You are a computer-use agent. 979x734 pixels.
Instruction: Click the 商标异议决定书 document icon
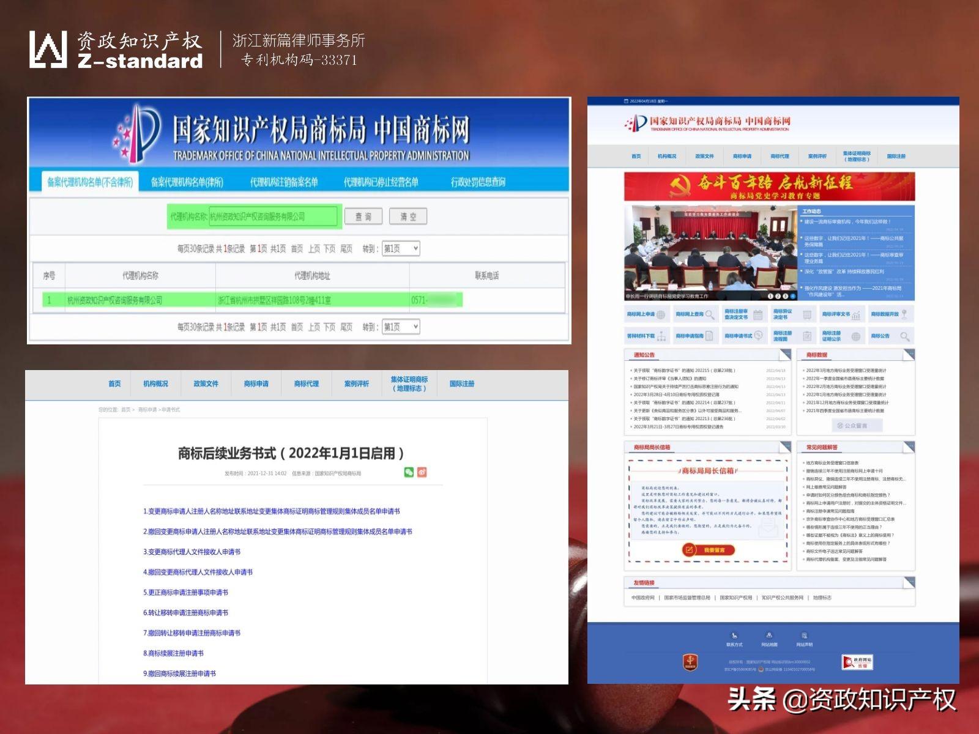tap(807, 315)
